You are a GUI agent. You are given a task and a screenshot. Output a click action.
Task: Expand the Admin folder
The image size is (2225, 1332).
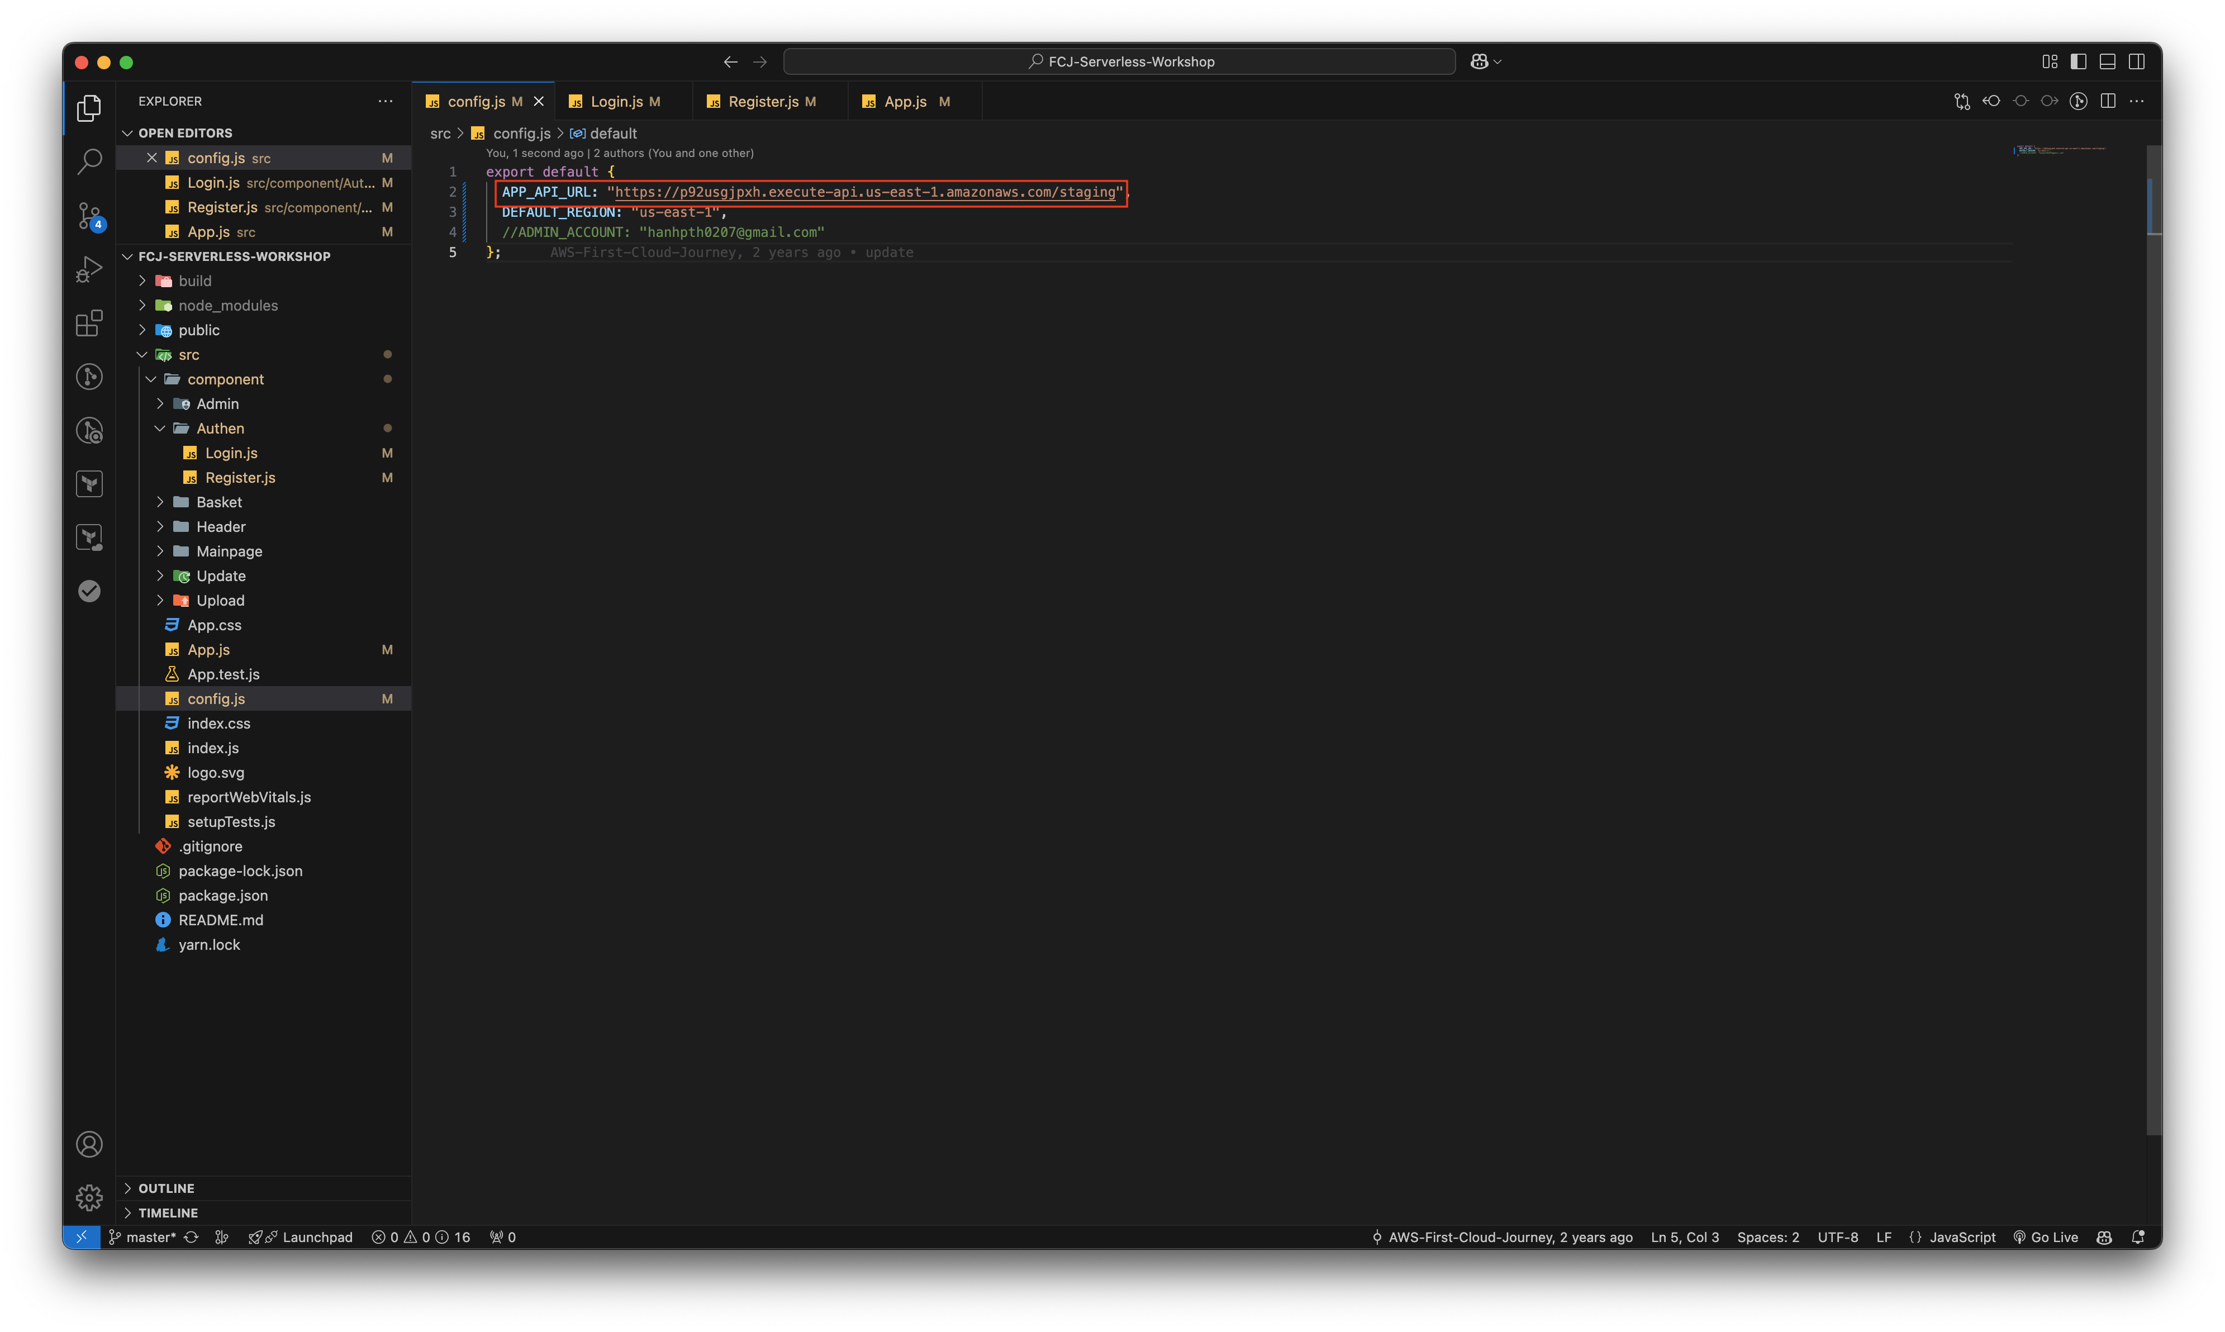click(x=160, y=404)
